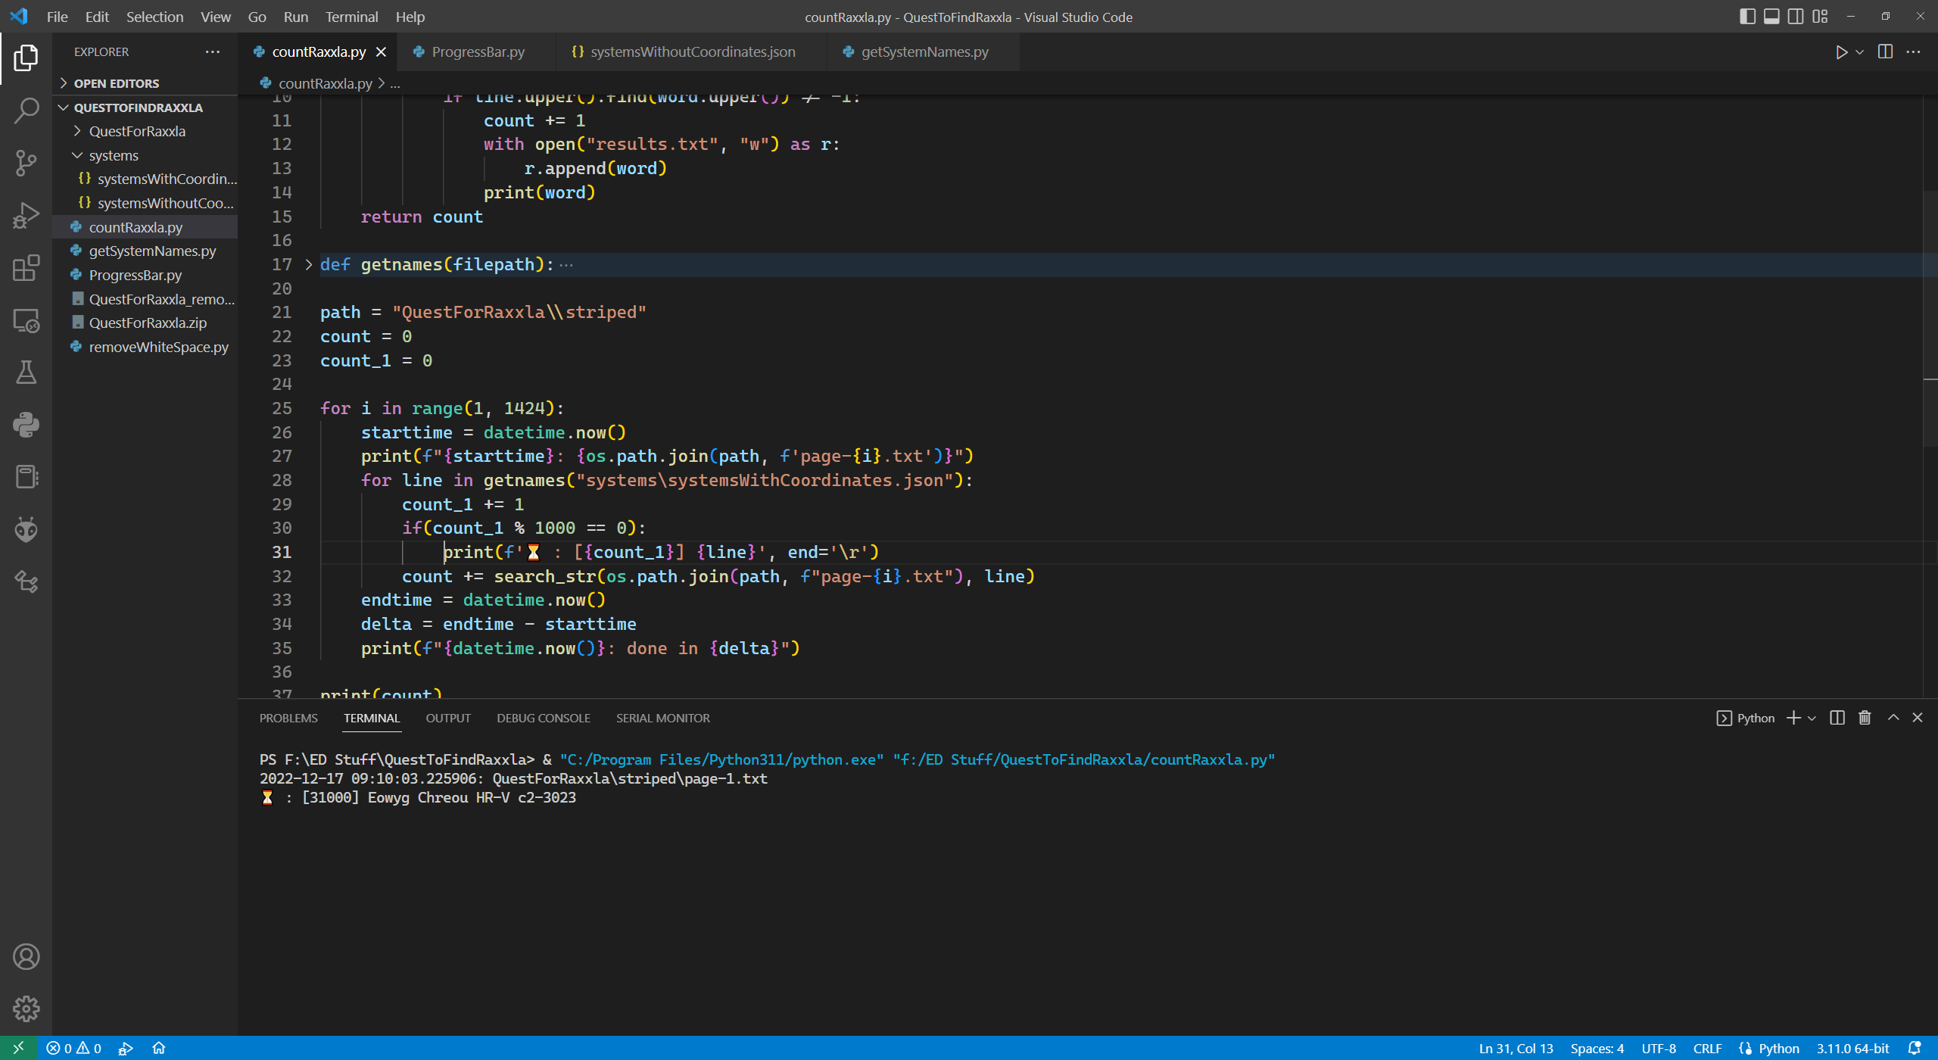This screenshot has height=1060, width=1938.
Task: Toggle Panel layout button
Action: (x=1771, y=17)
